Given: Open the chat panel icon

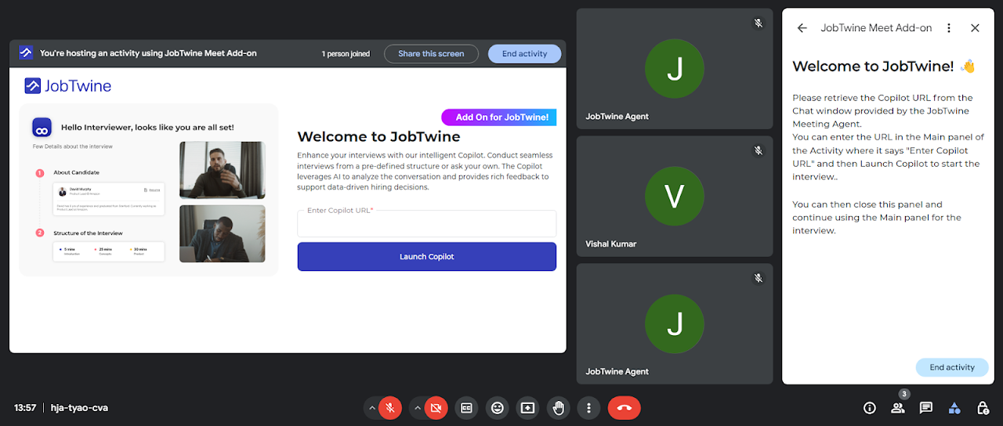Looking at the screenshot, I should pos(926,408).
